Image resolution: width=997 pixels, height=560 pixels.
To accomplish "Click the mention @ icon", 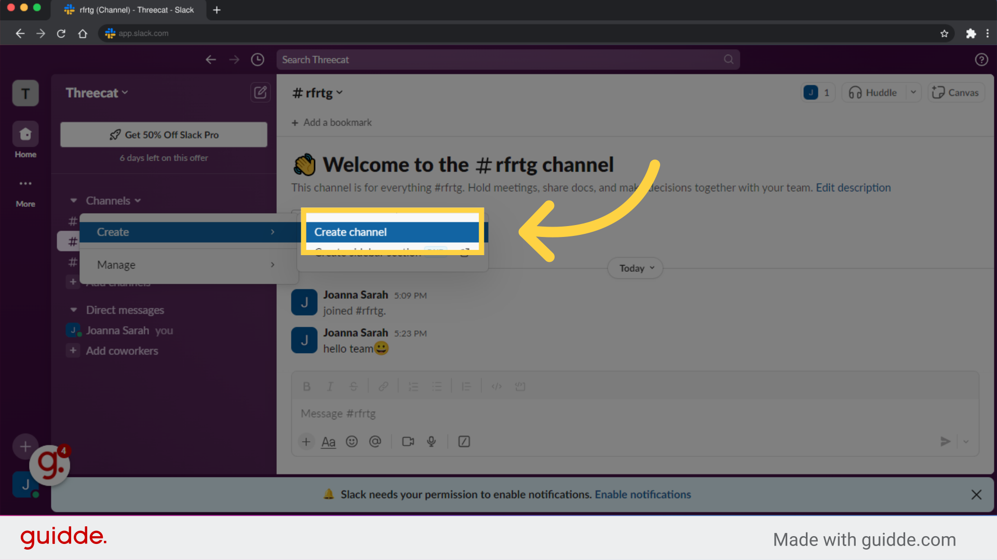I will point(375,442).
